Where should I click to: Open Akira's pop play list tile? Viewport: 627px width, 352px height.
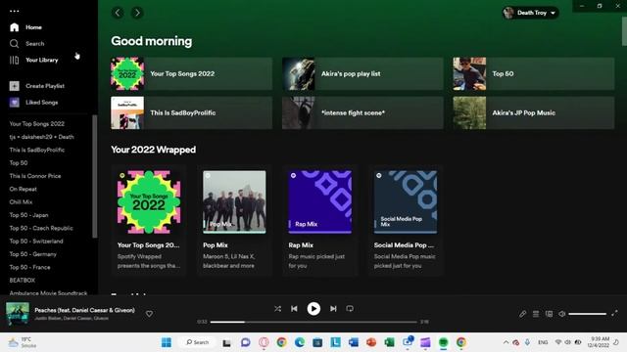click(362, 73)
